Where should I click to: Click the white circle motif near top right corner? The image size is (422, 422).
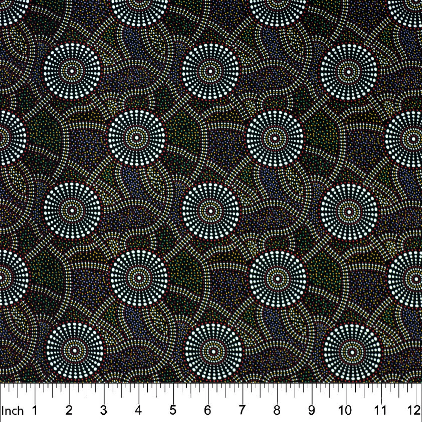tap(349, 71)
